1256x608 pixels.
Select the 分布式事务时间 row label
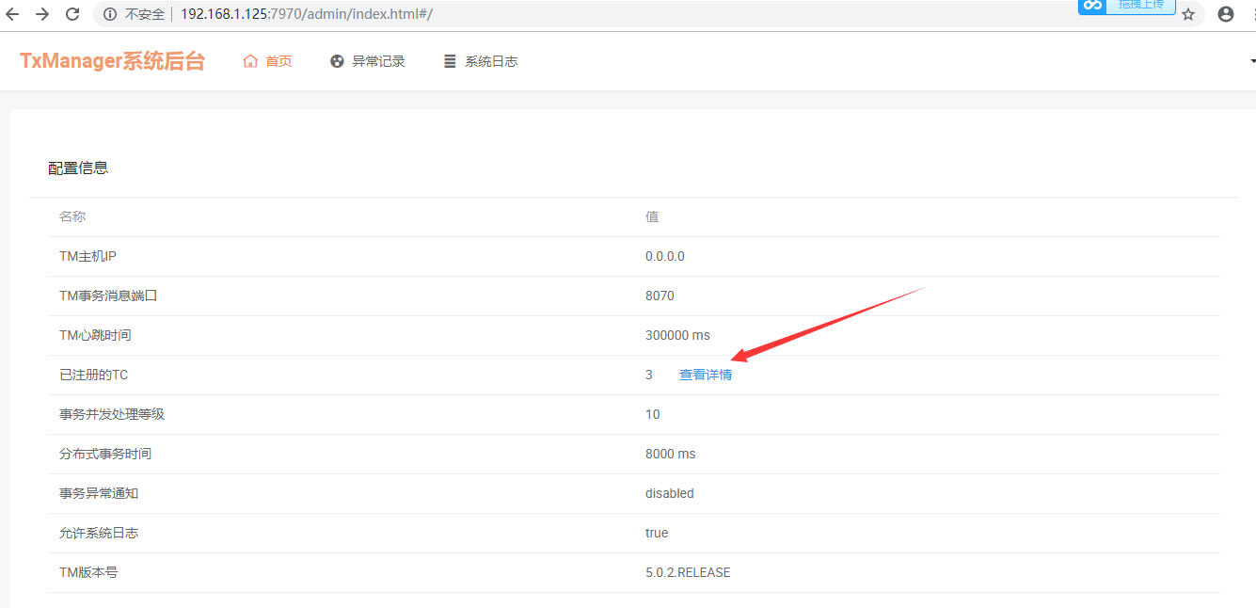click(105, 454)
